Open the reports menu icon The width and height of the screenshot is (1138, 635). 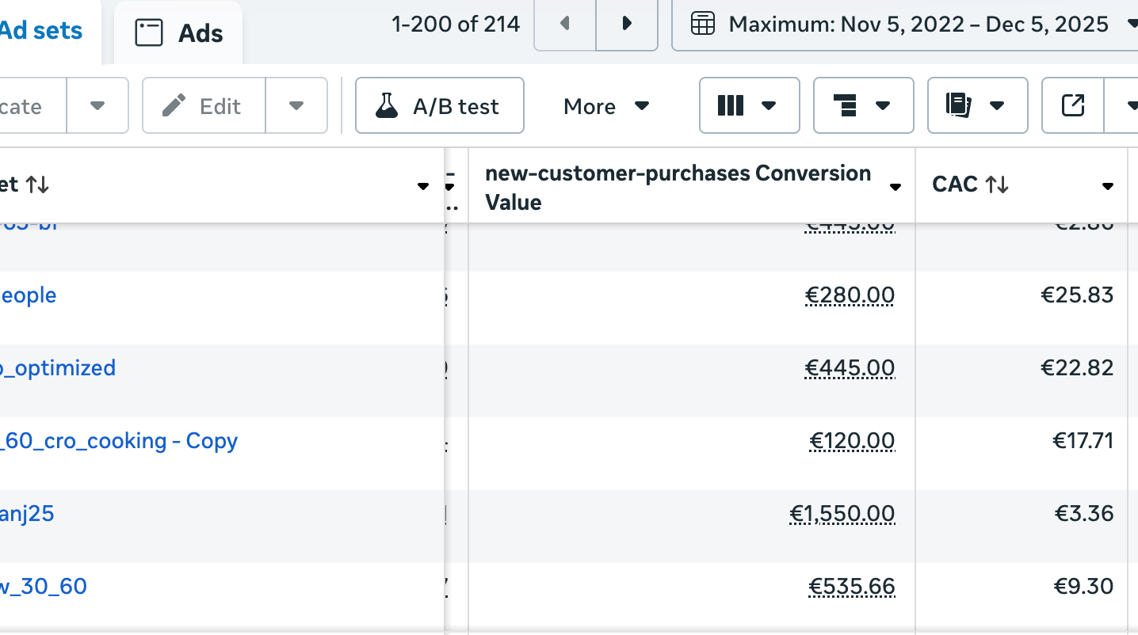[977, 106]
